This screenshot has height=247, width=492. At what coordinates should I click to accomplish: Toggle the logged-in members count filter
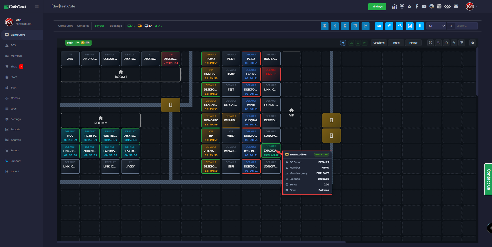pos(158,26)
